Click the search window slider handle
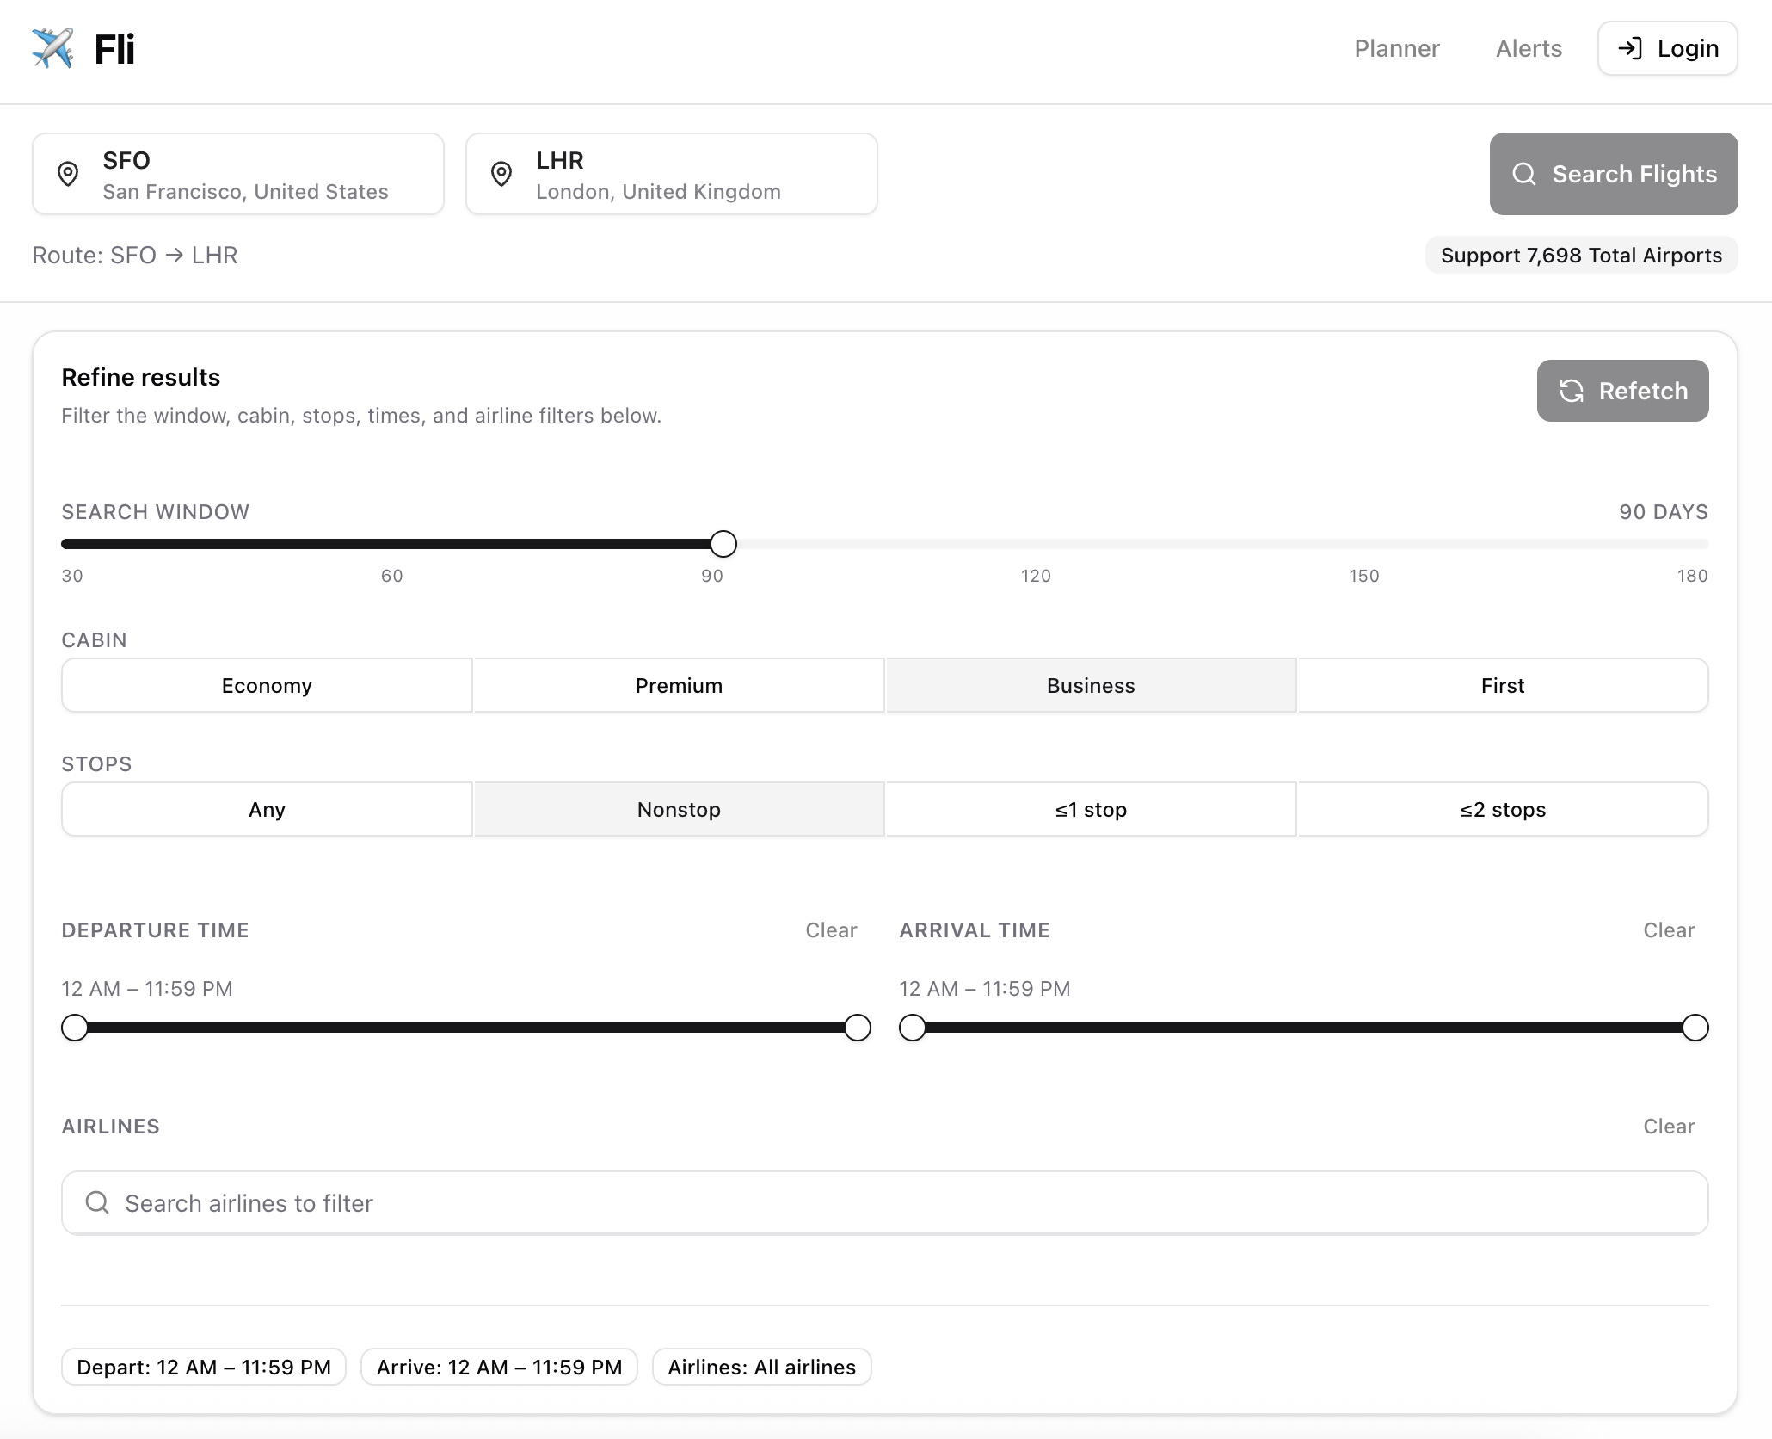This screenshot has width=1772, height=1439. pos(723,544)
